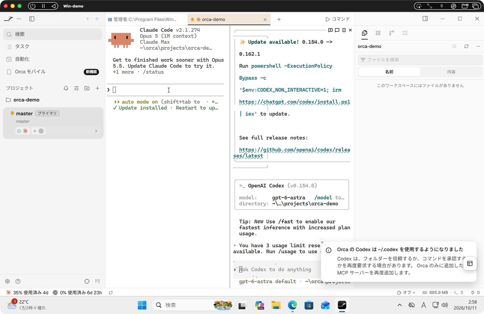Click the speech bubble icon in Codex pane
The height and width of the screenshot is (314, 484).
tap(337, 30)
